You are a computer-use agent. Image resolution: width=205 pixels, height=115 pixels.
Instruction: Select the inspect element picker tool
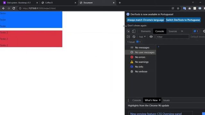coord(128,31)
